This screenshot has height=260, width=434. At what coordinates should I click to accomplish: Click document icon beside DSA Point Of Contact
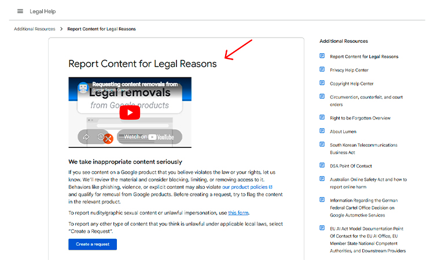pos(322,166)
